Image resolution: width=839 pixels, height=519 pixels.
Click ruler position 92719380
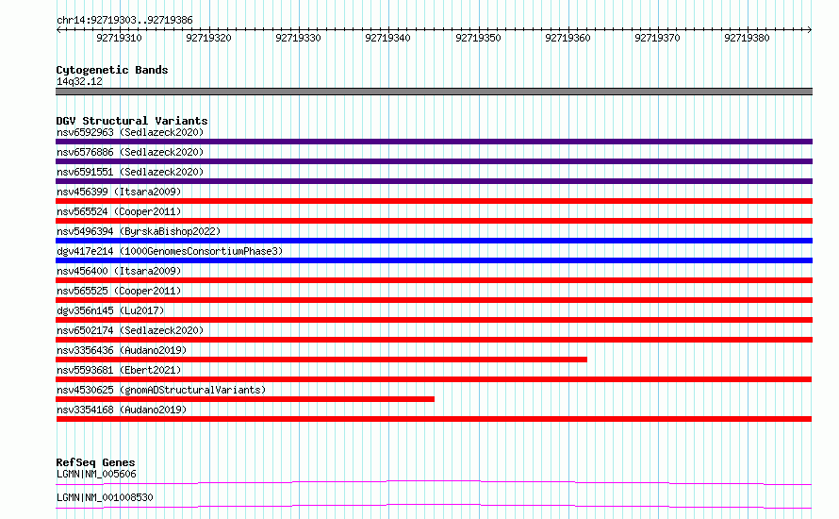pos(747,38)
